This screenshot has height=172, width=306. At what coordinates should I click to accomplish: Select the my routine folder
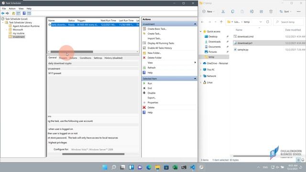point(19,33)
